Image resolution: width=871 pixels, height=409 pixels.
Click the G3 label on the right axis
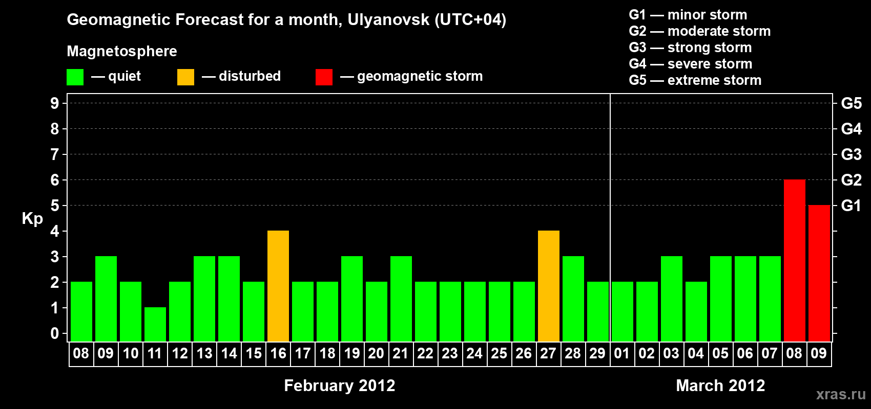852,154
